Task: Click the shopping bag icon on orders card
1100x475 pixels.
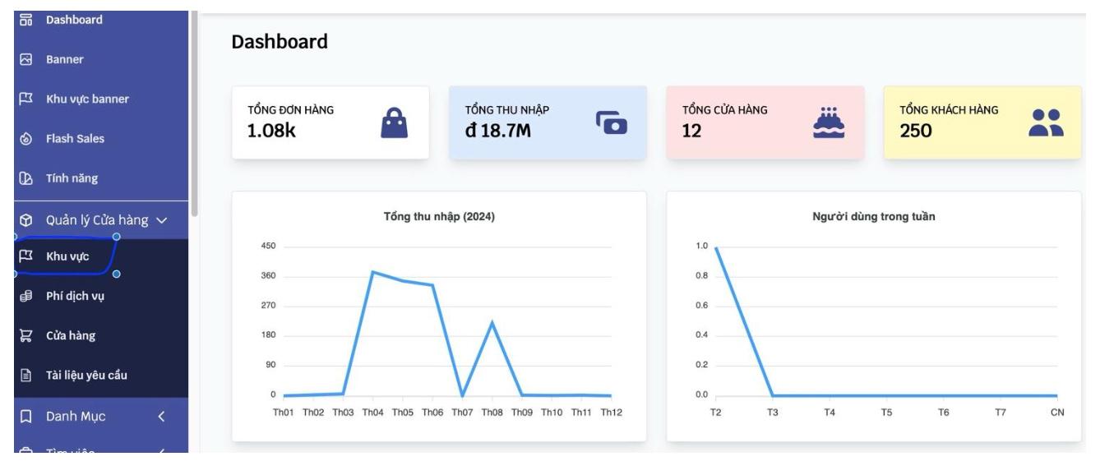Action: [x=394, y=123]
